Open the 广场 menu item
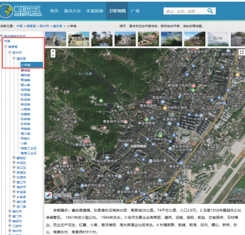 [x=135, y=11]
